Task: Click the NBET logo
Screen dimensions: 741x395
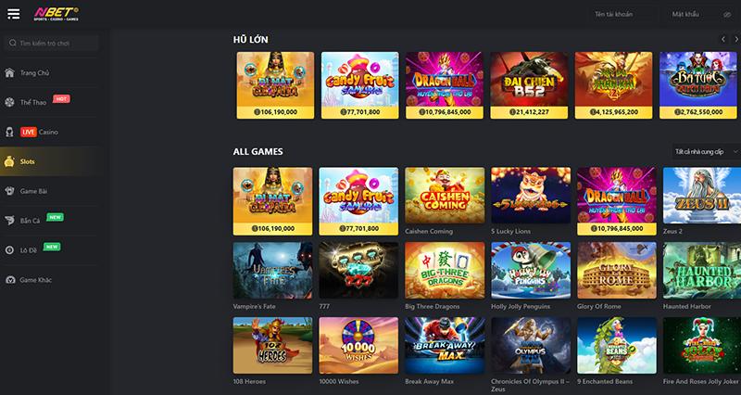Action: pos(57,14)
